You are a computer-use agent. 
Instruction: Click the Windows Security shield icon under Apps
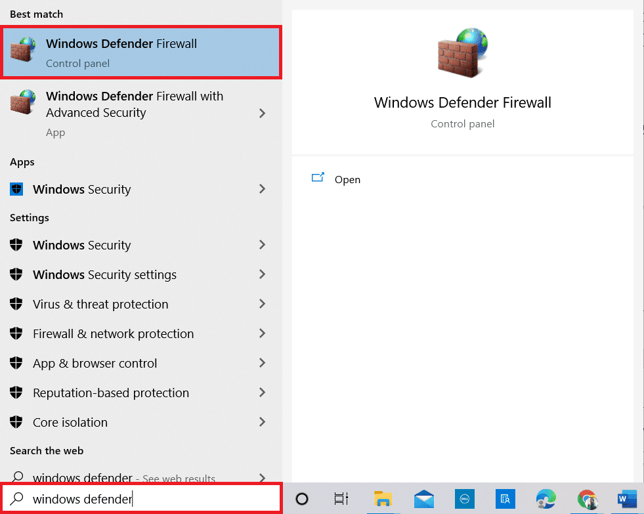[x=16, y=189]
